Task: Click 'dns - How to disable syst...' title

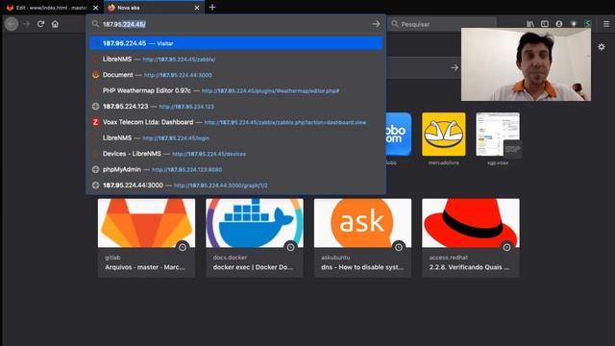Action: coord(362,267)
